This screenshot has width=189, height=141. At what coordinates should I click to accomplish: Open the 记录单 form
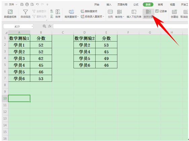click(x=161, y=11)
